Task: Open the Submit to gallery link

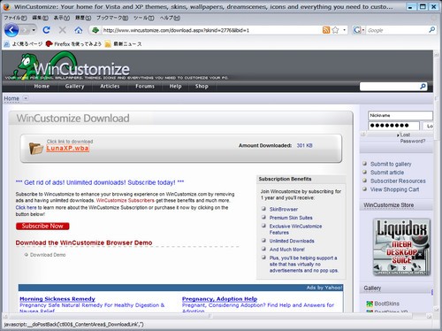Action: coord(391,164)
